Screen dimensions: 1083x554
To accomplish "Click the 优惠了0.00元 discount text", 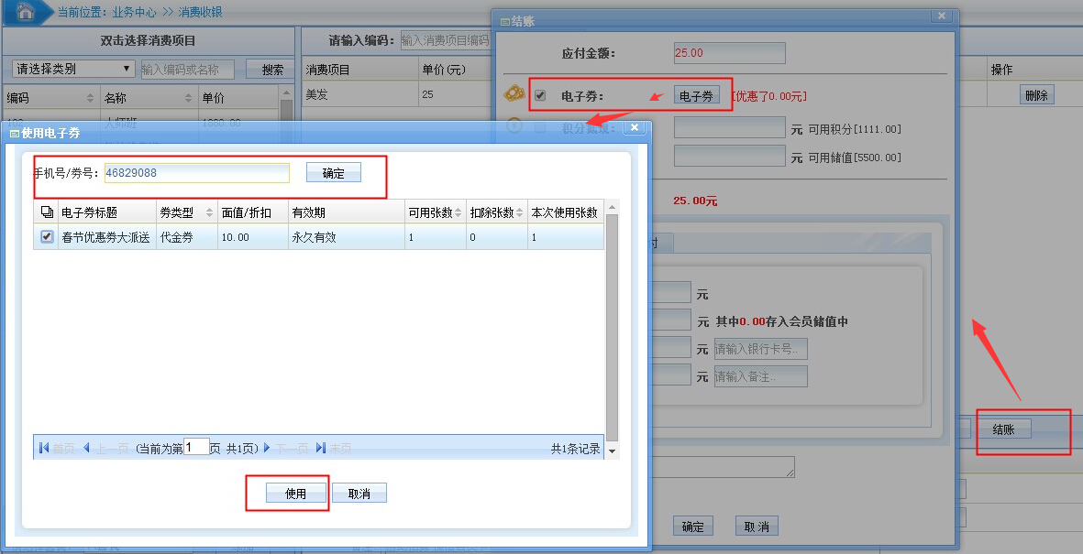I will click(769, 96).
